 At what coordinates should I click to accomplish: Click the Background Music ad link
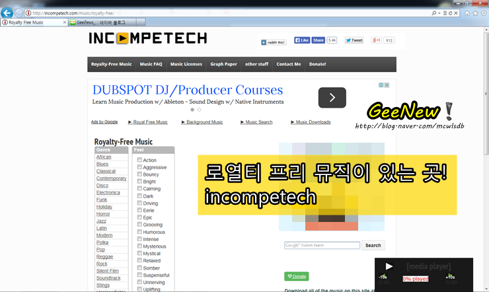click(202, 122)
